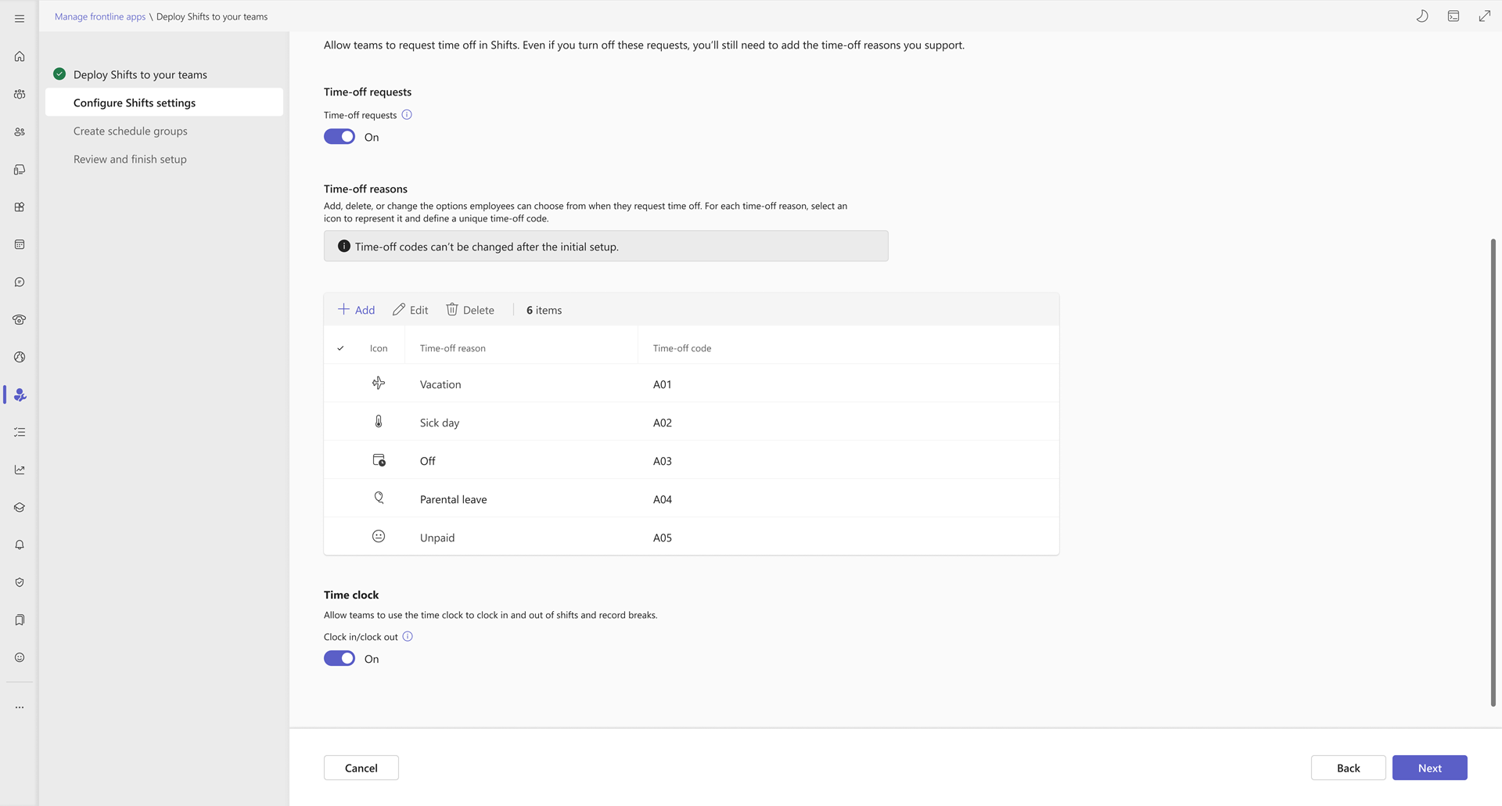Viewport: 1502px width, 806px height.
Task: Add a new time-off reason
Action: 357,310
